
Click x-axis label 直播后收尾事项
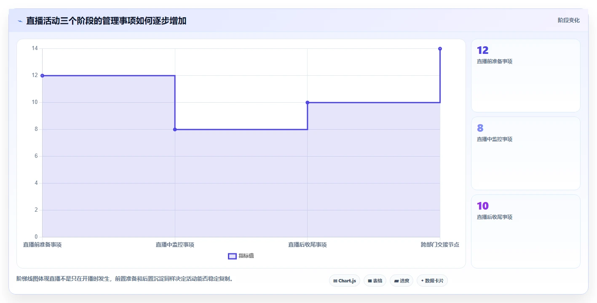pyautogui.click(x=308, y=245)
